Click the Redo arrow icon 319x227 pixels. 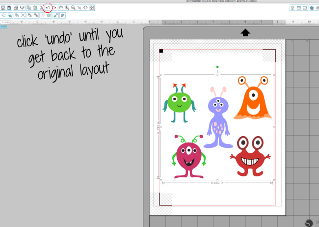[x=54, y=8]
